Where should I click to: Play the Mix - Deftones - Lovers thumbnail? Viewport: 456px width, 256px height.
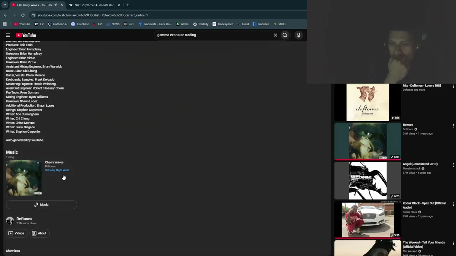[368, 102]
